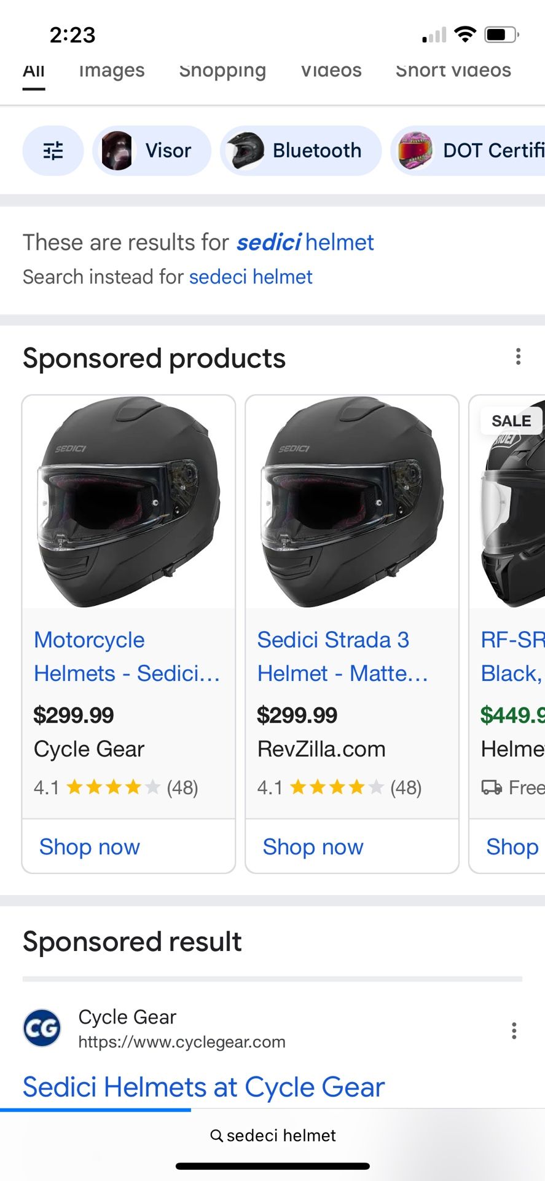Open the Images tab

tap(111, 71)
